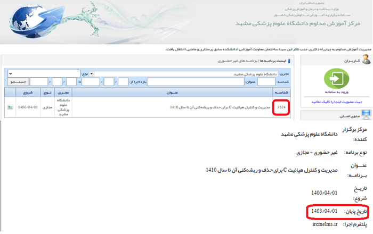Sort by the 'نوع' column header
Screen dimensions: 373x234
pos(47,93)
